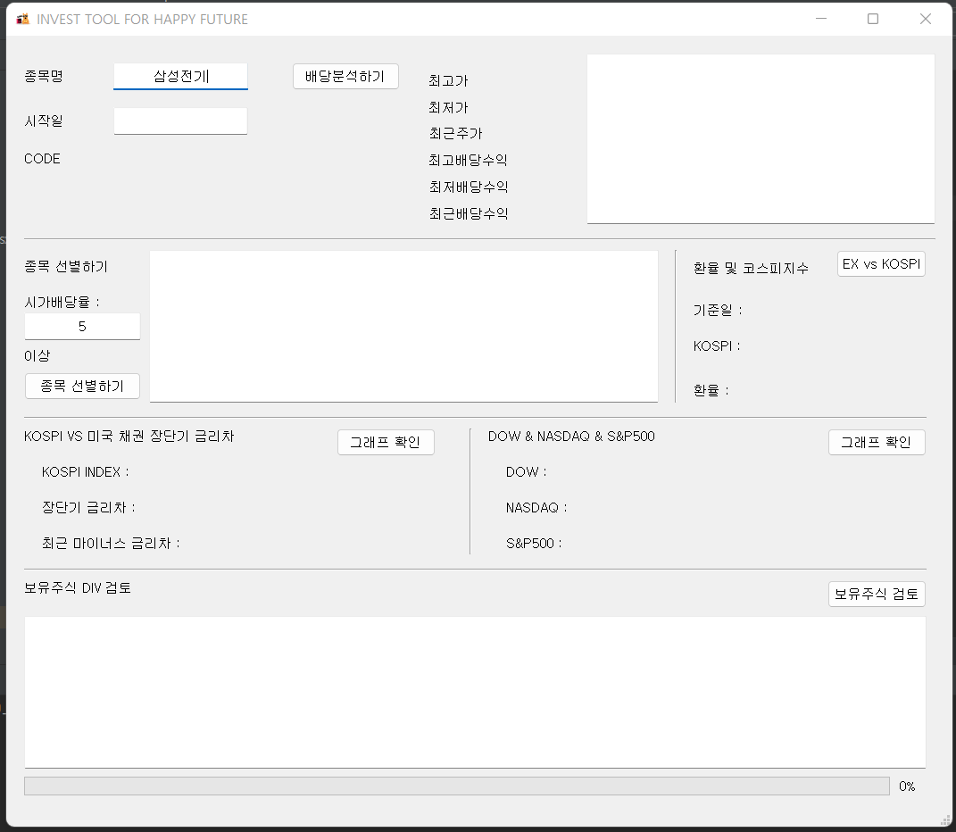Click the 최고배당수익 label
The image size is (956, 832).
click(x=469, y=160)
